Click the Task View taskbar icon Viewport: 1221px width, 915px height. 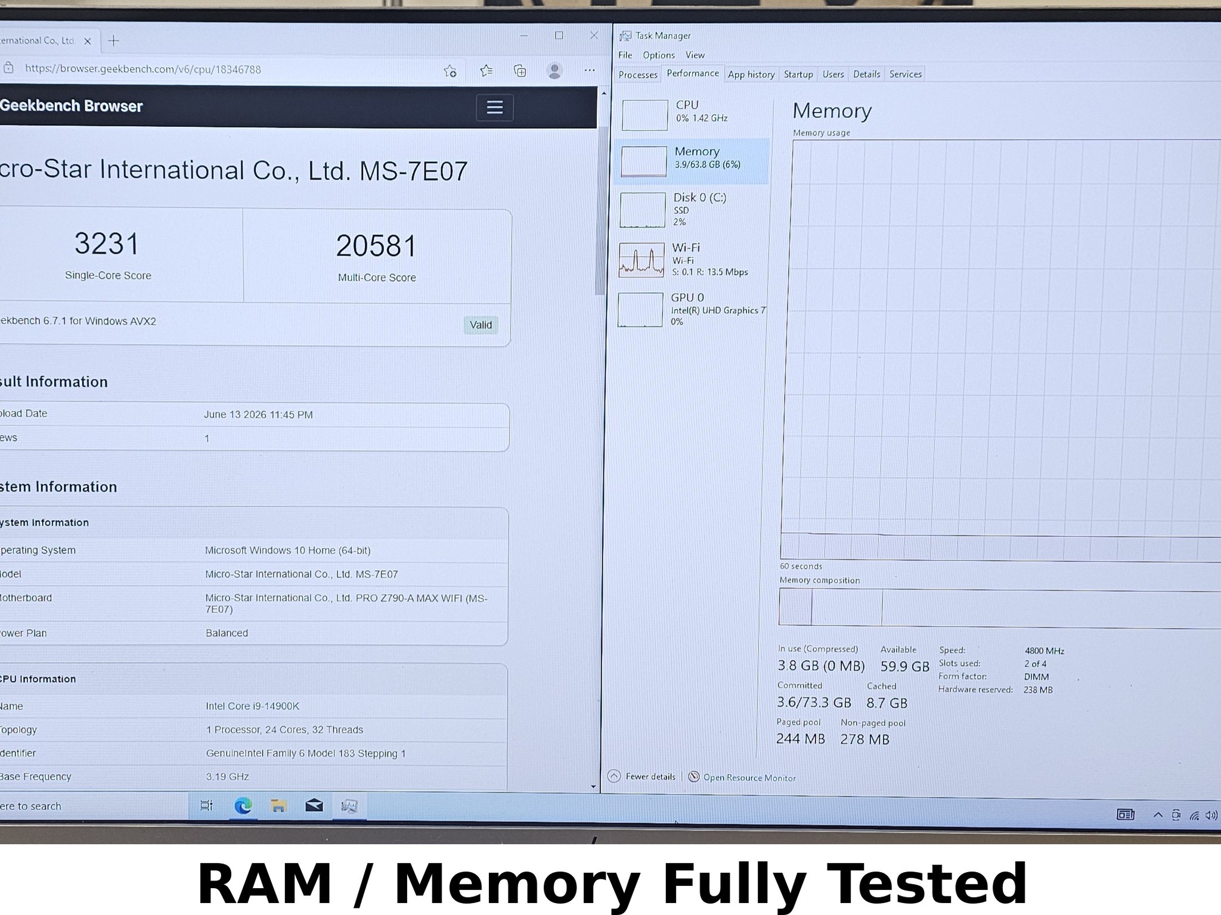pos(206,805)
